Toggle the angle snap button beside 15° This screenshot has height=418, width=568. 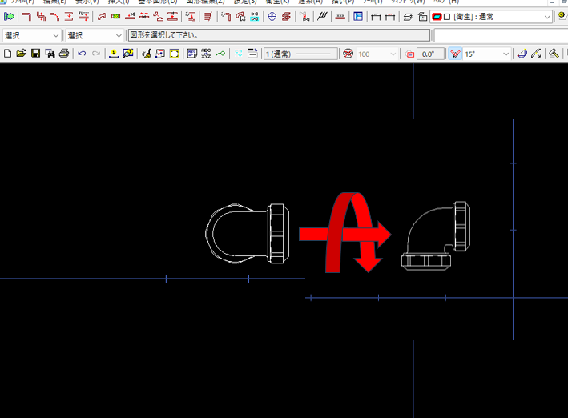click(x=455, y=54)
